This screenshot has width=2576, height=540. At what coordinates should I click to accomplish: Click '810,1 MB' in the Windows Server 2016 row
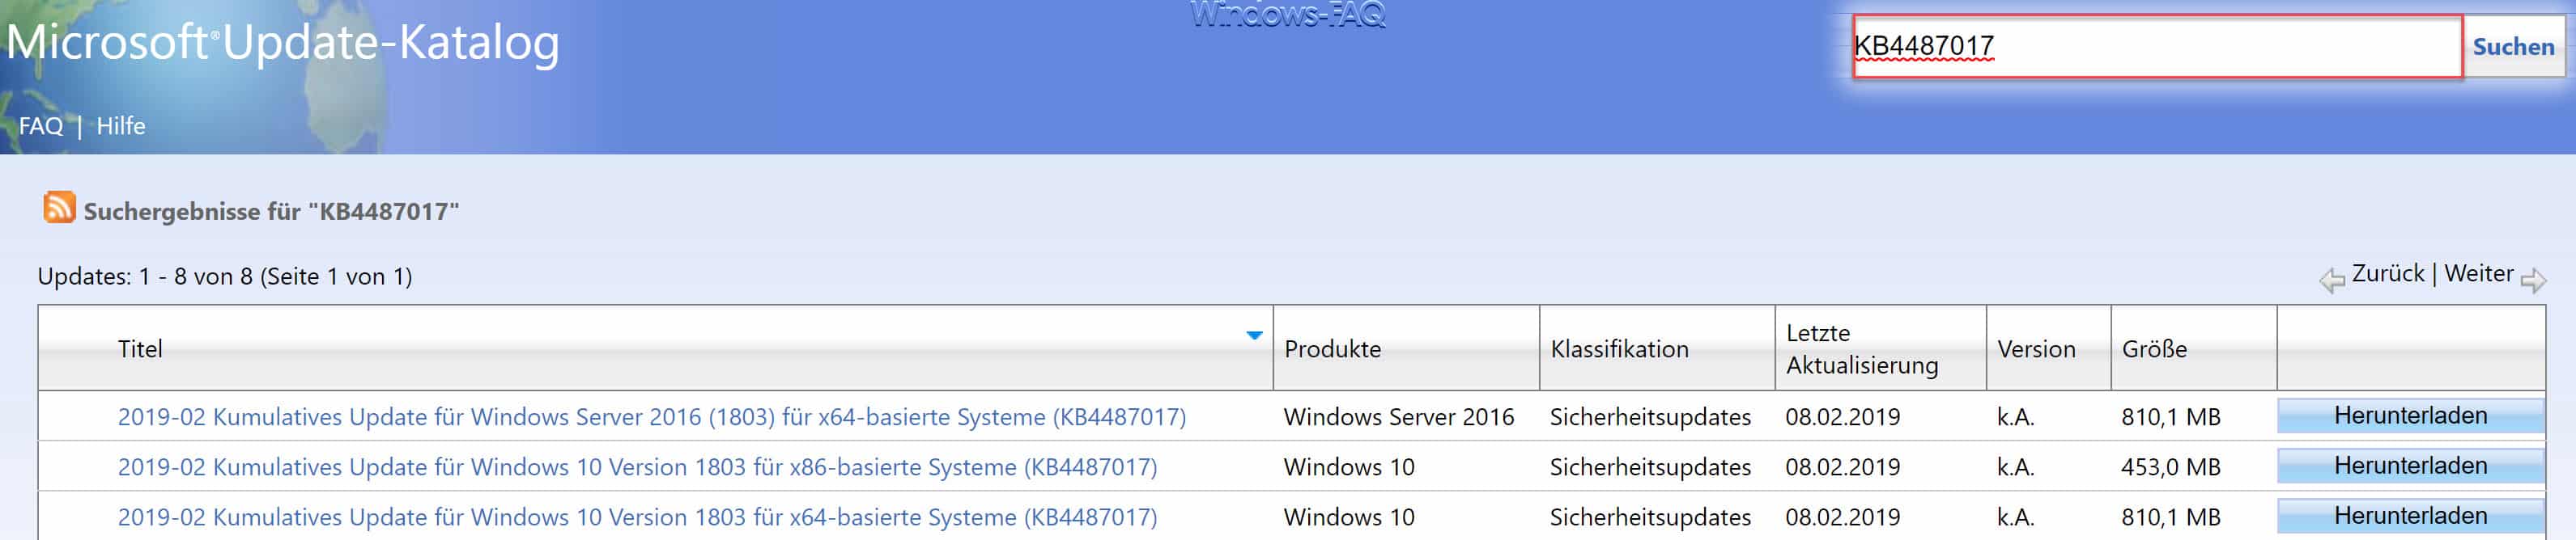tap(2170, 416)
